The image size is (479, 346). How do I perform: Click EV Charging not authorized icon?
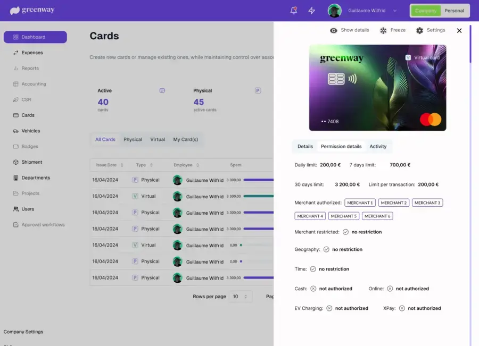[329, 308]
